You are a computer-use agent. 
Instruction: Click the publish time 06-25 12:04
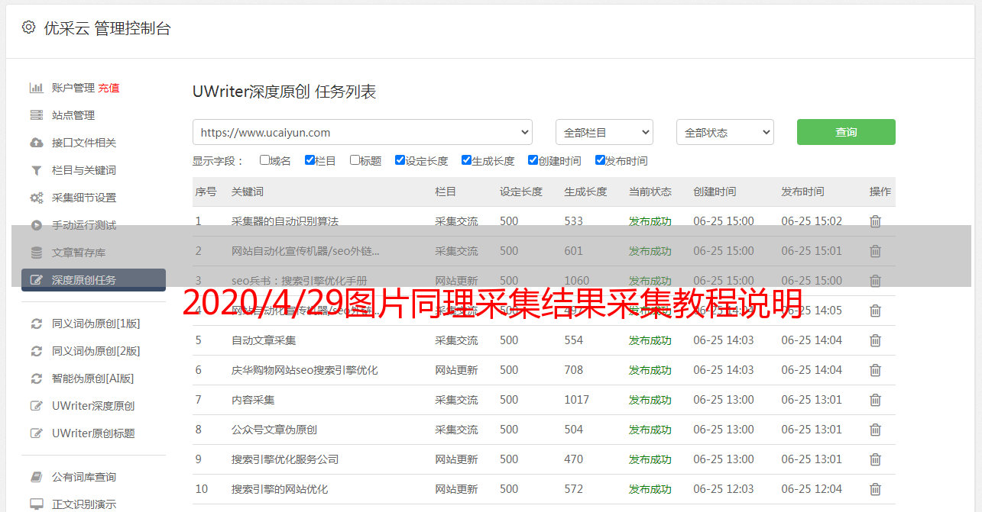pos(812,489)
